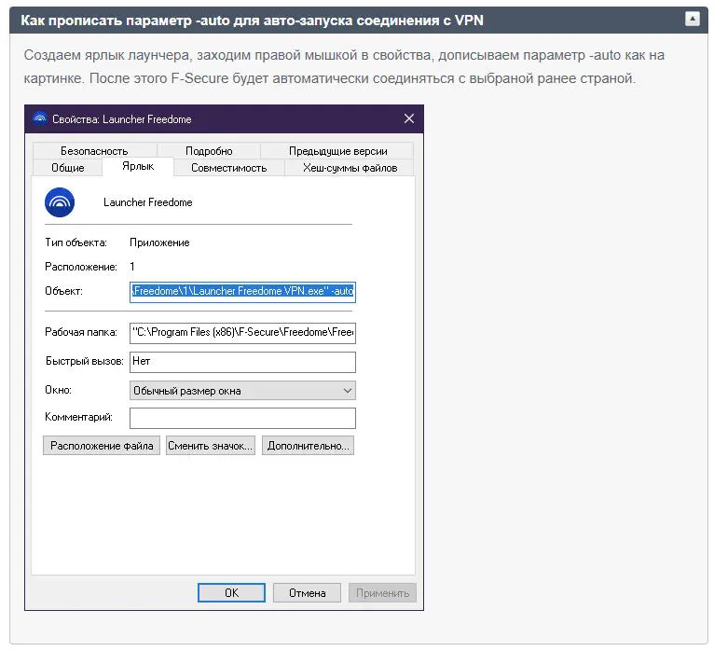Close the Свойства: Launcher Freedome dialog
This screenshot has height=651, width=714.
coord(409,118)
